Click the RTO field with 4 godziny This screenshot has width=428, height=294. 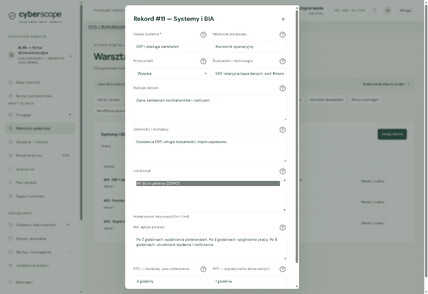pyautogui.click(x=171, y=281)
